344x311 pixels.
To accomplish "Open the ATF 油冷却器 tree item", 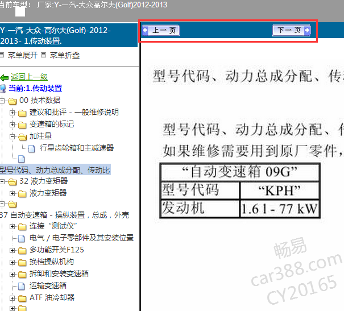I will (x=52, y=297).
